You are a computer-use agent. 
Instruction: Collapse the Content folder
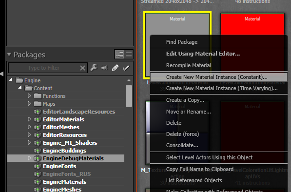click(x=20, y=88)
